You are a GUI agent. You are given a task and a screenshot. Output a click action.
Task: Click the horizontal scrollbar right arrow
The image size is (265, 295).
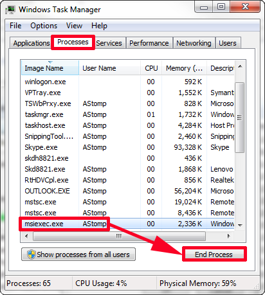[x=228, y=236]
